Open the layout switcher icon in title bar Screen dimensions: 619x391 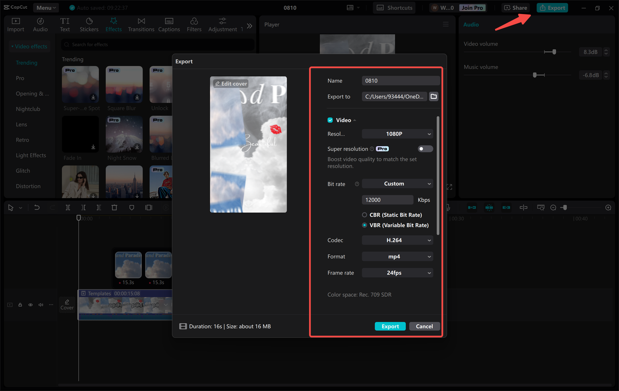coord(350,8)
